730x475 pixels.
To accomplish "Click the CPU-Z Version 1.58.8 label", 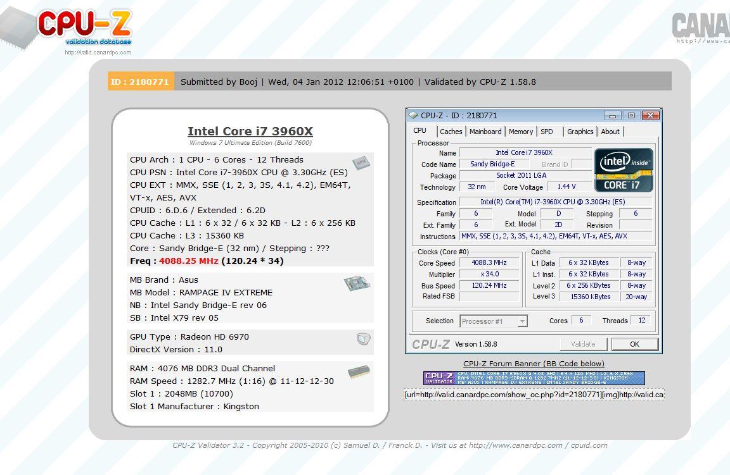I will click(476, 345).
